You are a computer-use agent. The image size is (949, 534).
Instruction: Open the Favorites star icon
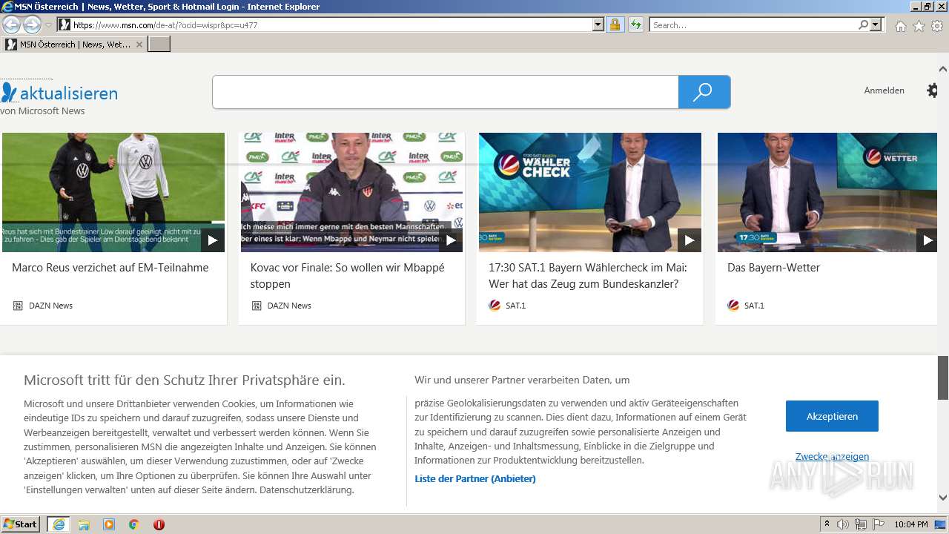[919, 26]
